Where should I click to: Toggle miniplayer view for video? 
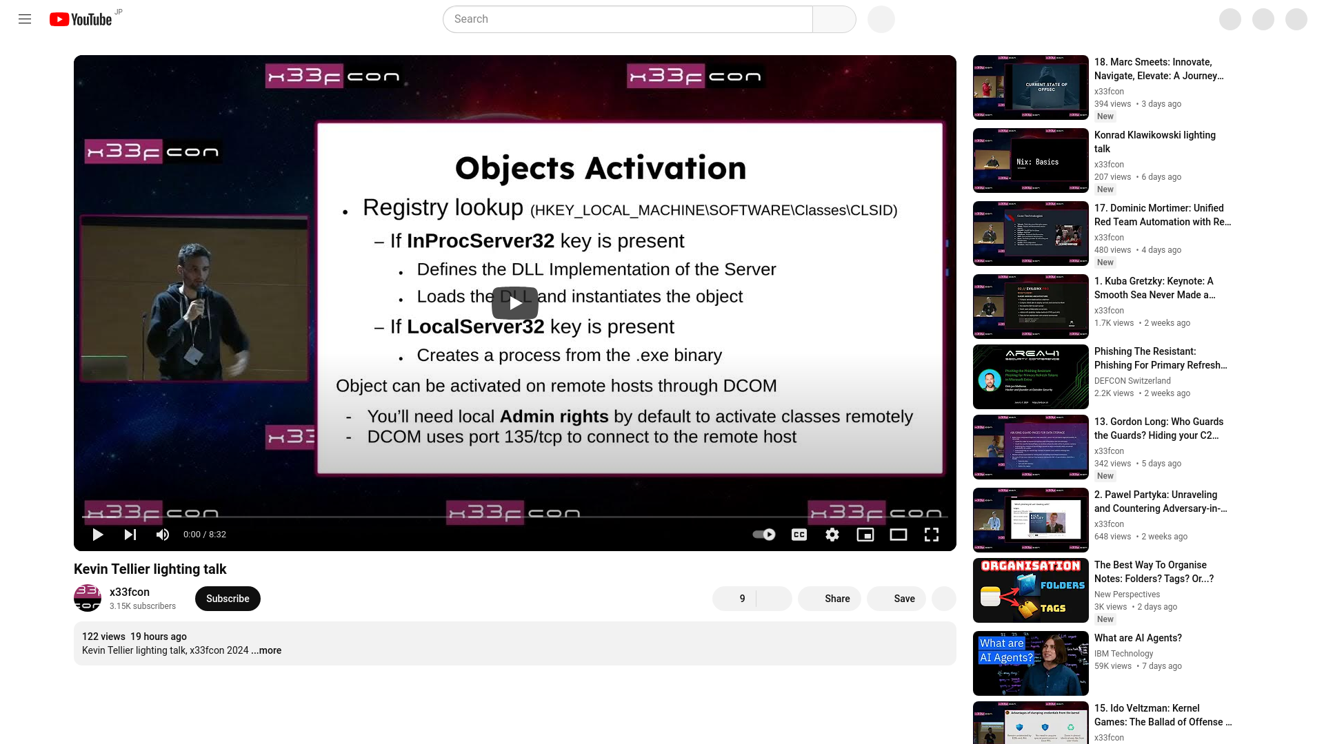(865, 534)
